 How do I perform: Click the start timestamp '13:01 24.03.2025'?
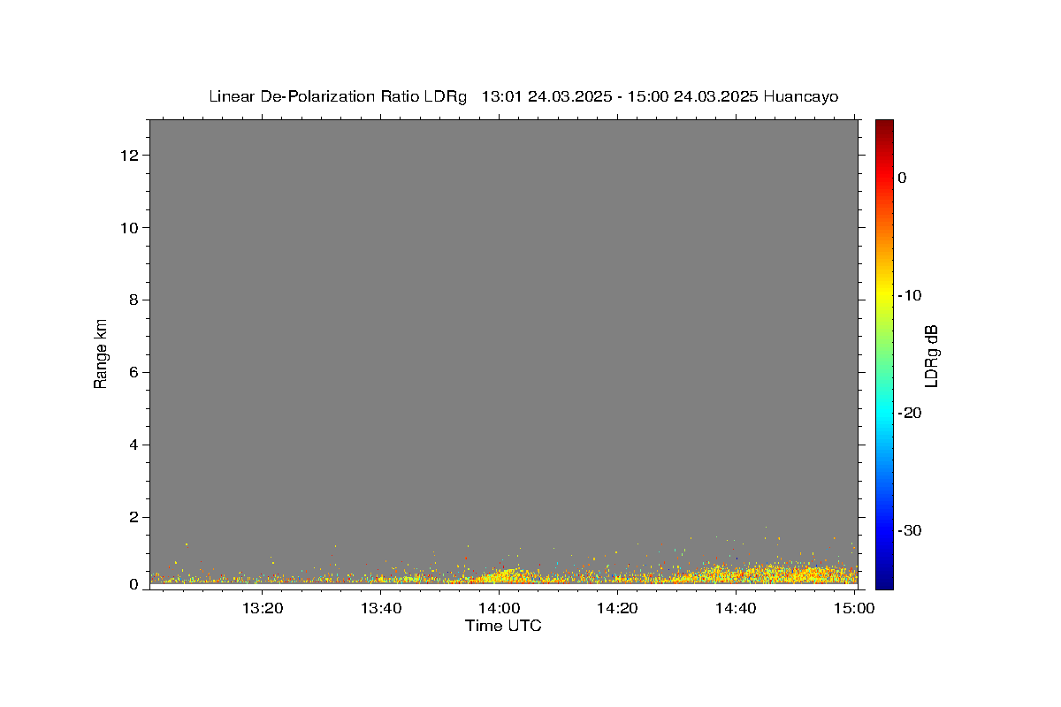pos(546,96)
